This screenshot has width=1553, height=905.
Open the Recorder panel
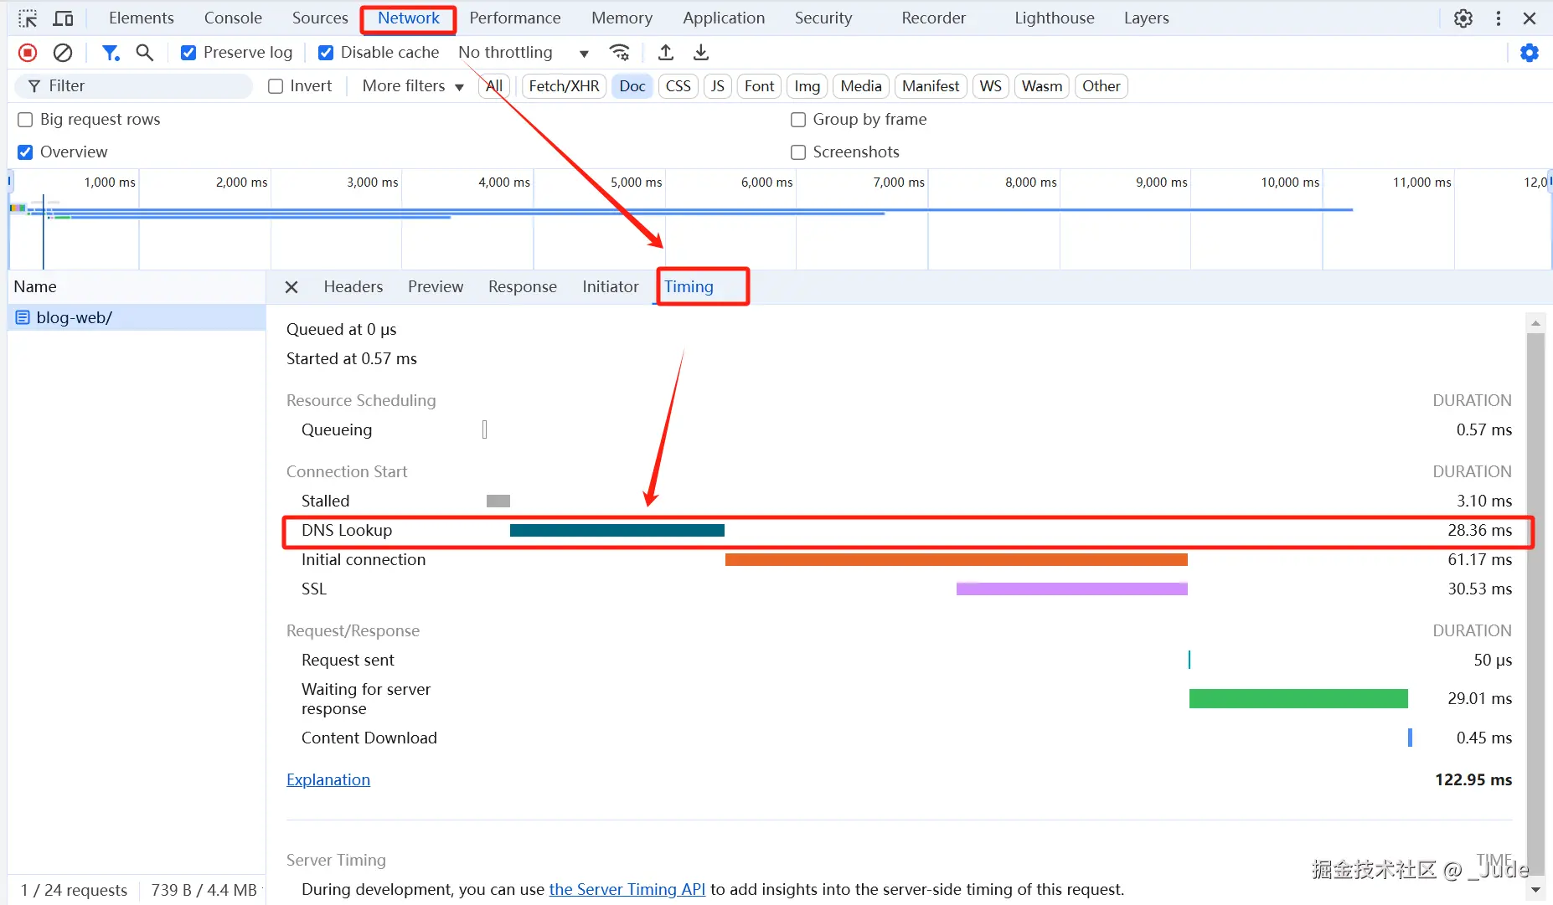(933, 18)
